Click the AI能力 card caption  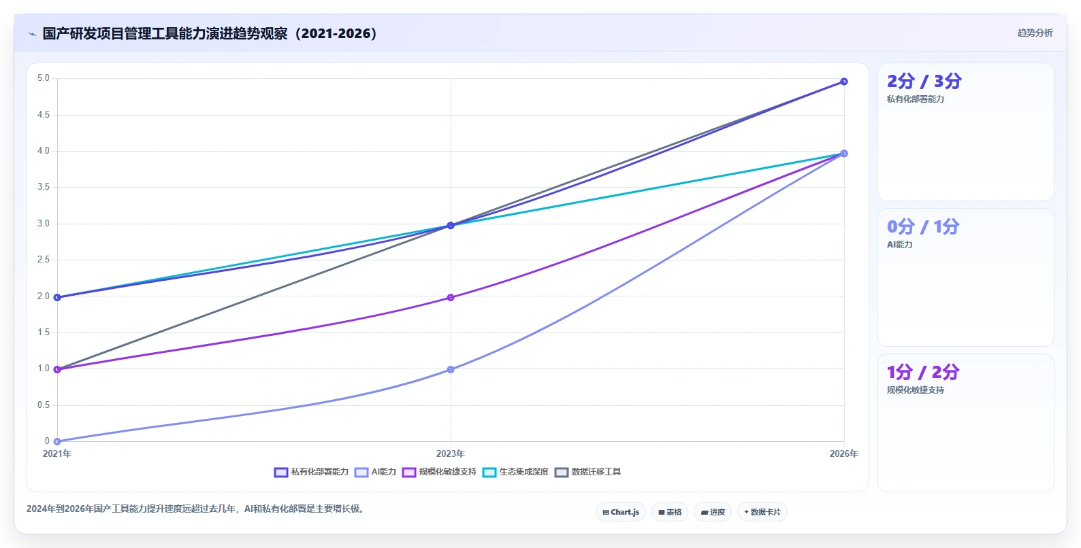pyautogui.click(x=900, y=245)
